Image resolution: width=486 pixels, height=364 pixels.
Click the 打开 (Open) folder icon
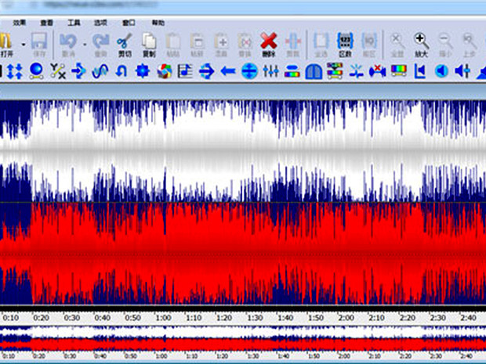click(5, 40)
